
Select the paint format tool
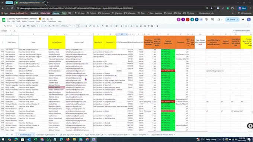[28, 26]
